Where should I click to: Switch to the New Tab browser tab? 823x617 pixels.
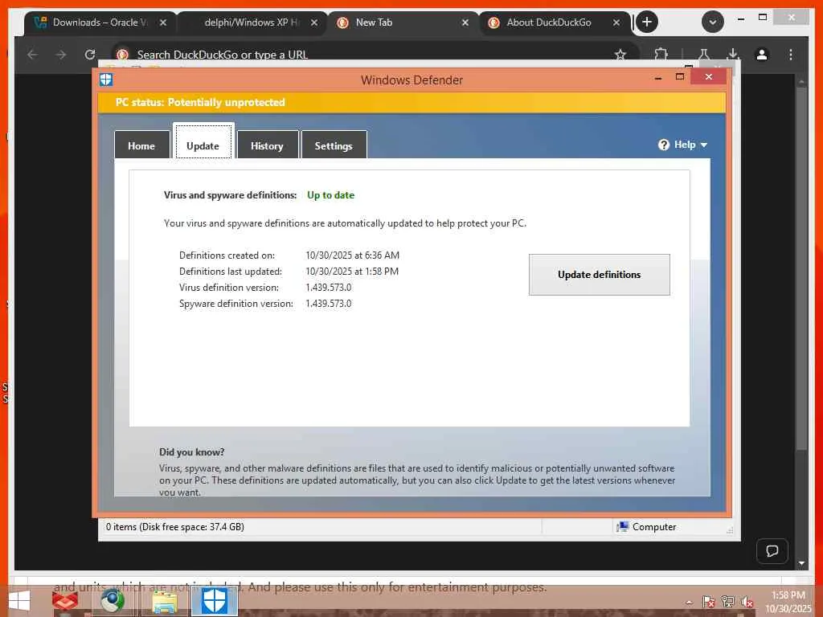tap(402, 22)
